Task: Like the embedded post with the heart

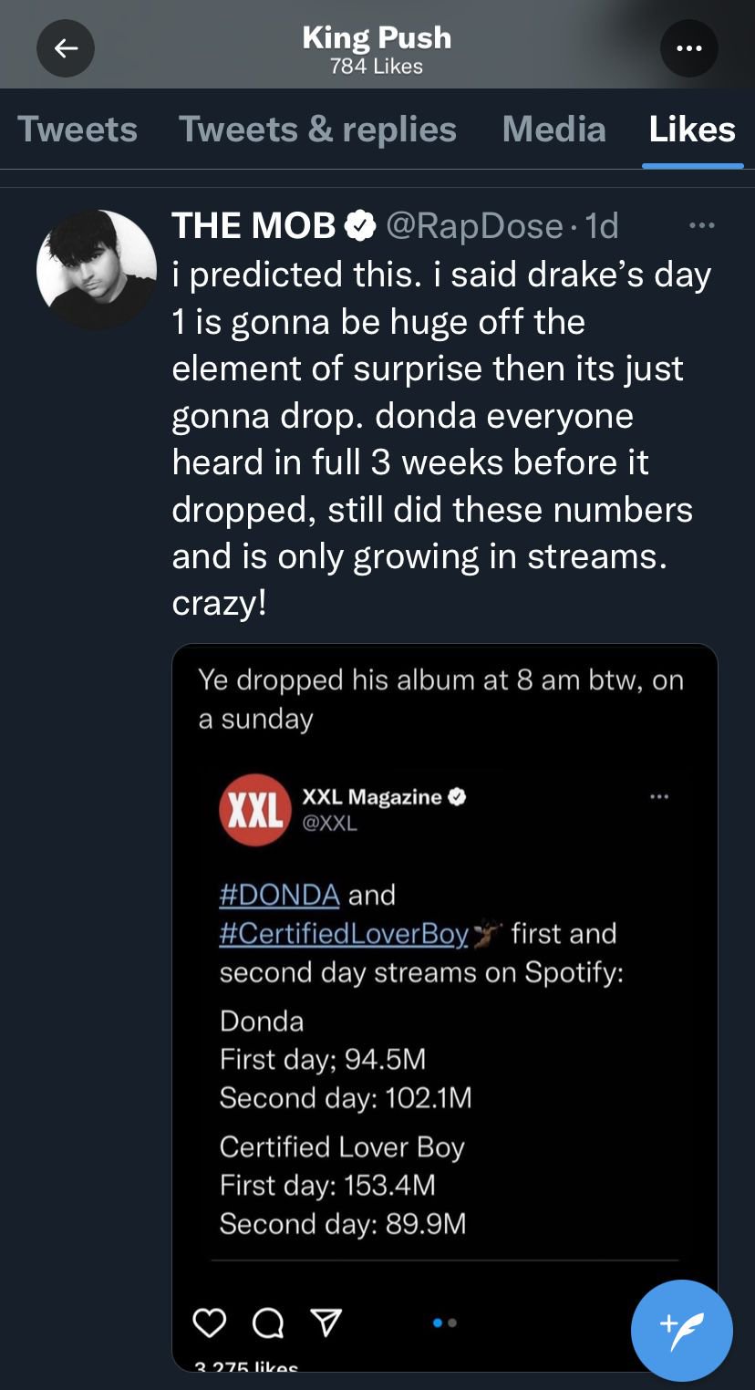Action: [210, 1322]
